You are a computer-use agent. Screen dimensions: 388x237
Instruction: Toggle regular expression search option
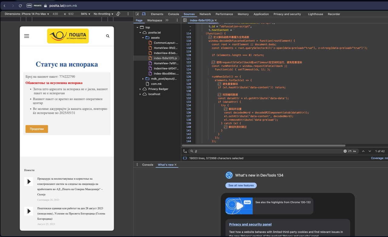[350, 151]
